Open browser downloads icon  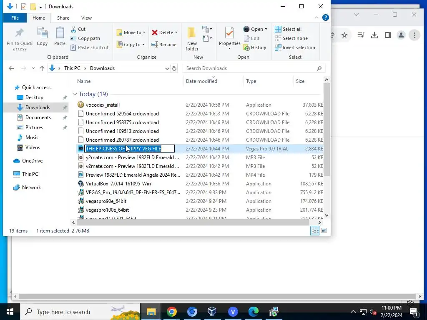(x=374, y=35)
